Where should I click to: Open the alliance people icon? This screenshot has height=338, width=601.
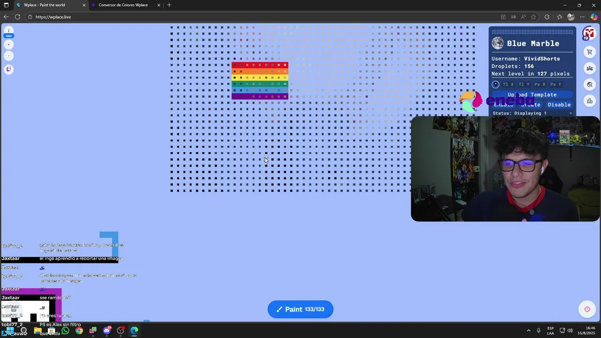590,69
